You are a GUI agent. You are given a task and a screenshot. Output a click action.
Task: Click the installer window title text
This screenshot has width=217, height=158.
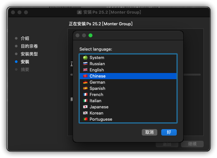[112, 12]
